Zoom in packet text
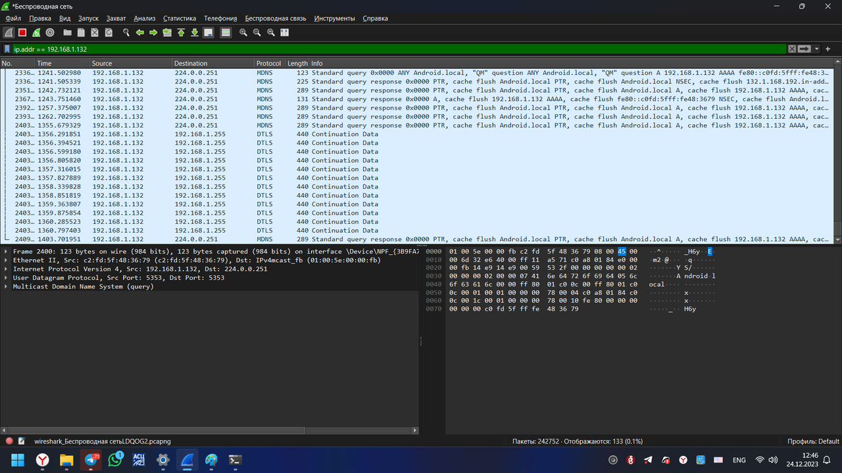The image size is (842, 473). (x=243, y=32)
